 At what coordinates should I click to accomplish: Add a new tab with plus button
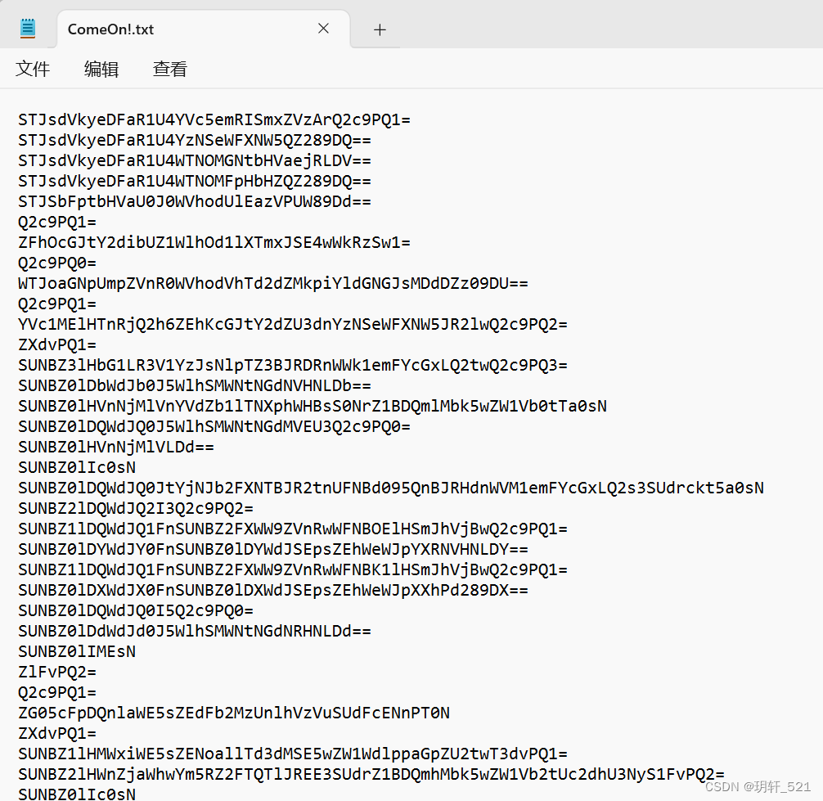tap(380, 30)
